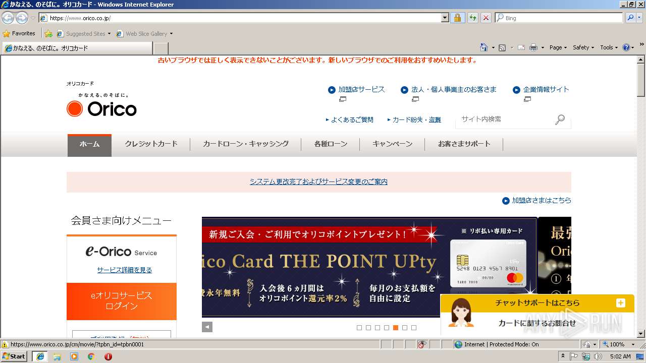Open Internet Explorer taskbar icon
The width and height of the screenshot is (646, 363).
[40, 356]
